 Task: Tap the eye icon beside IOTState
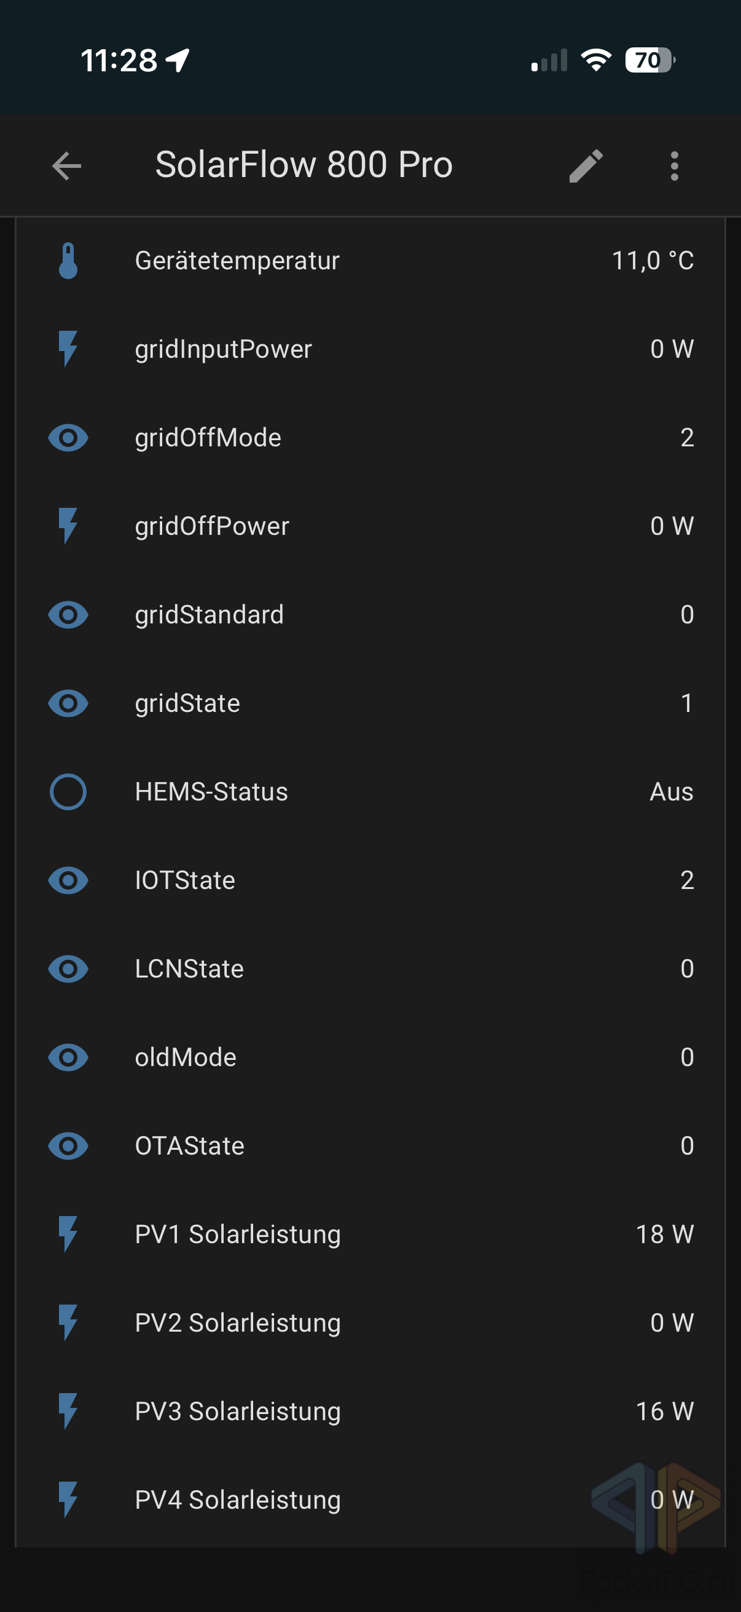click(x=68, y=880)
